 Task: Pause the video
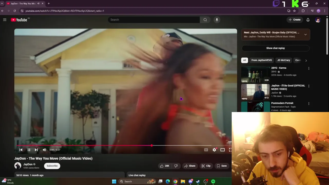coord(29,150)
